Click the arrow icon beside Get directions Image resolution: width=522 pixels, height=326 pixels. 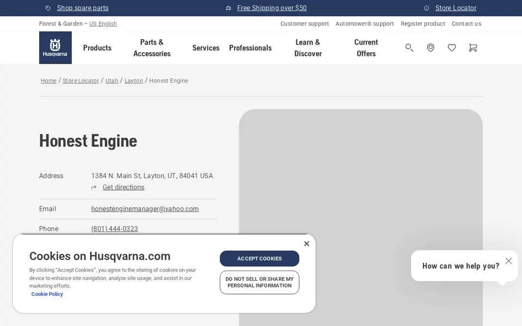point(94,187)
